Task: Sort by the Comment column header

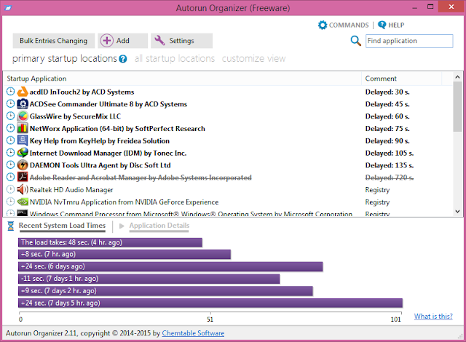Action: [x=401, y=79]
